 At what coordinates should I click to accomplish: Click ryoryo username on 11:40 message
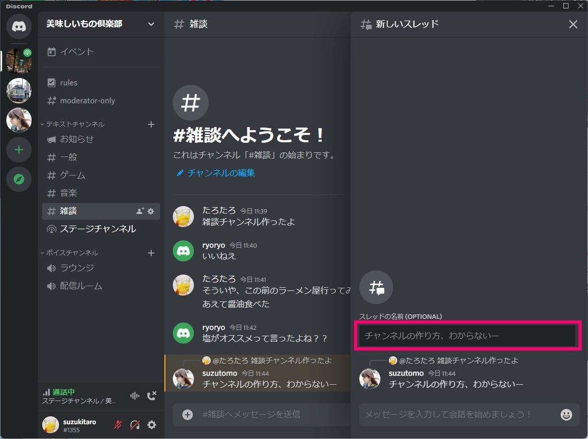[214, 246]
